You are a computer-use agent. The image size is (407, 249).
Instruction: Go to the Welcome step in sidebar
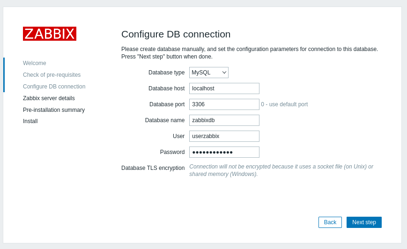35,63
